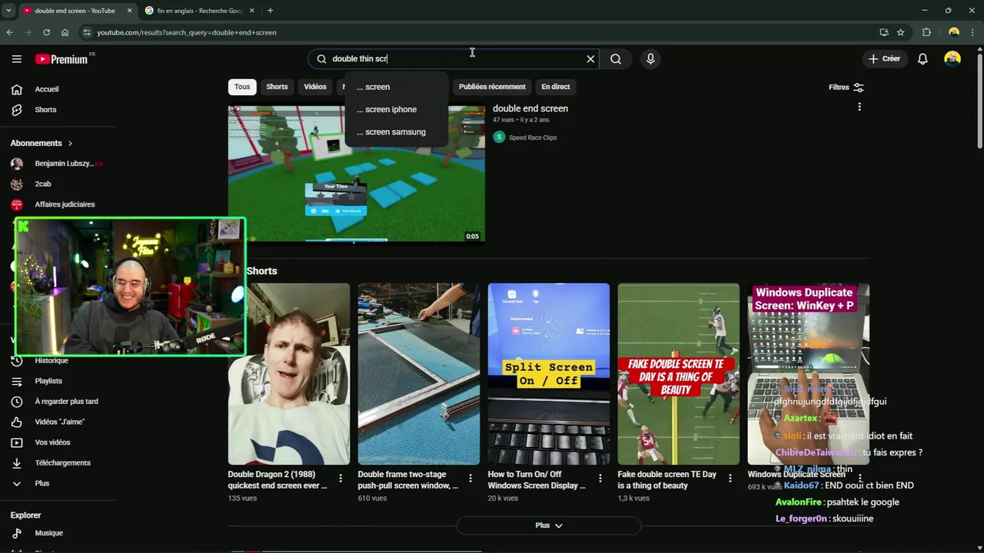Open options for Fake double screen short
Image resolution: width=984 pixels, height=553 pixels.
pyautogui.click(x=730, y=478)
